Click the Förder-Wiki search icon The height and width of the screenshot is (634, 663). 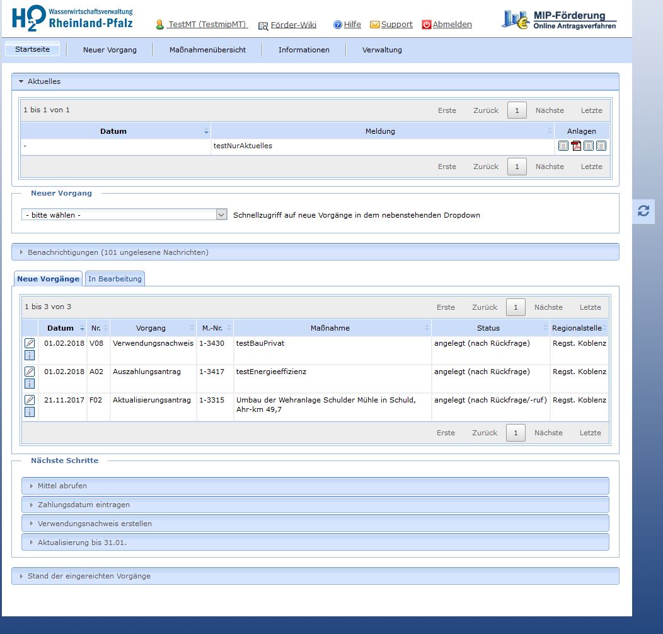coord(263,26)
